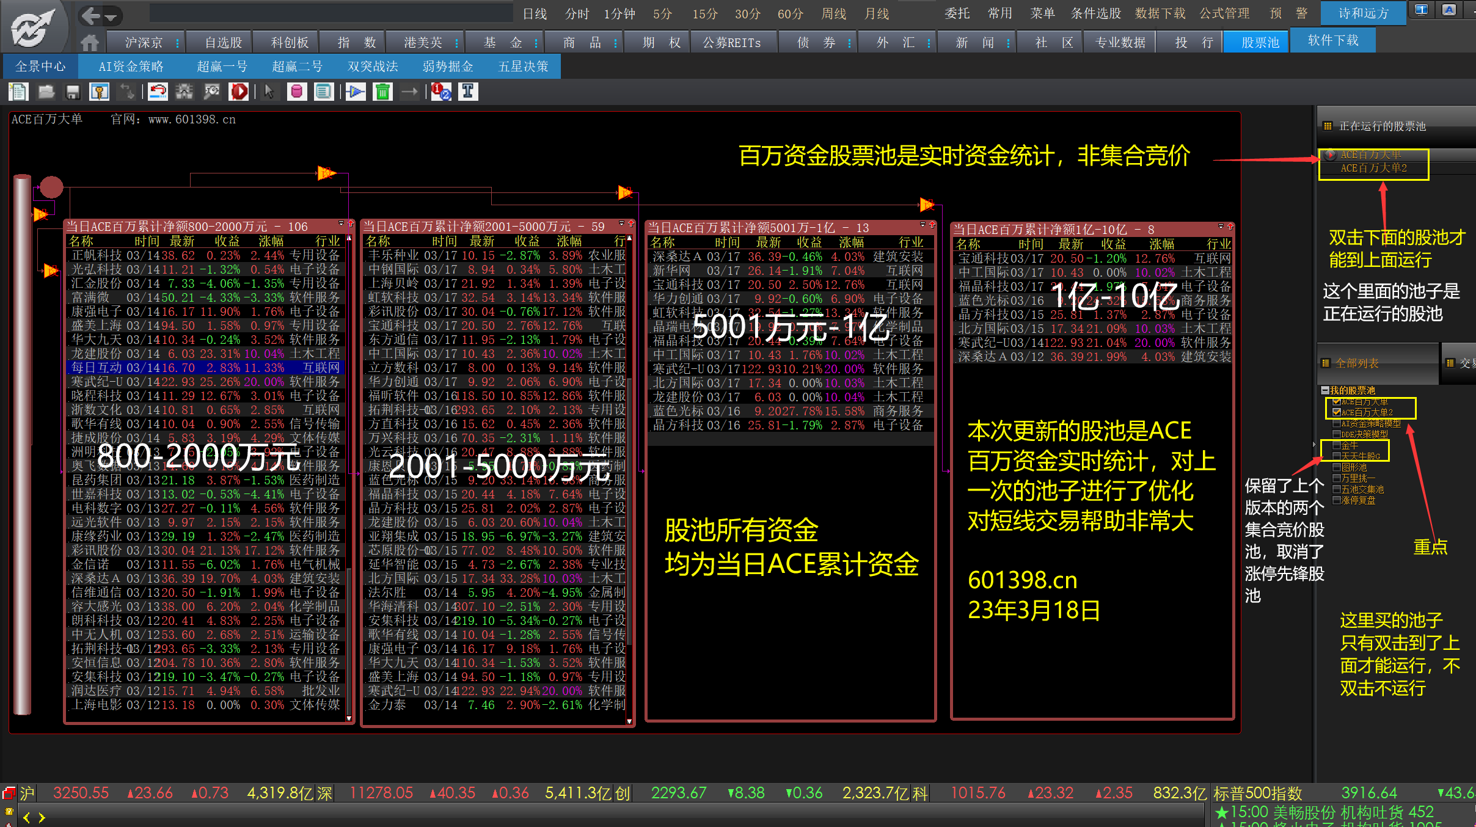Select running pool ACE百万大单2
The image size is (1476, 827).
pyautogui.click(x=1373, y=169)
